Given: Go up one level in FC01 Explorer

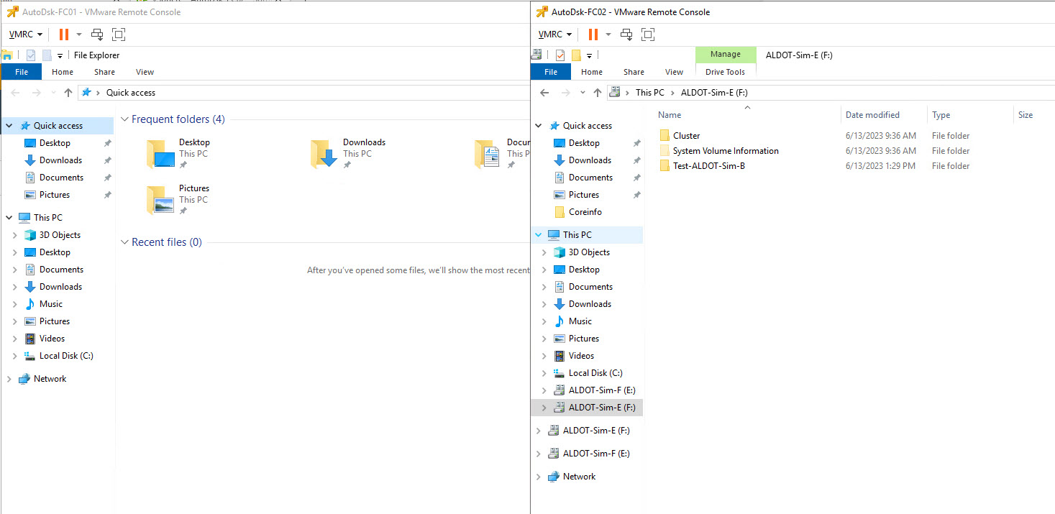Looking at the screenshot, I should click(68, 92).
